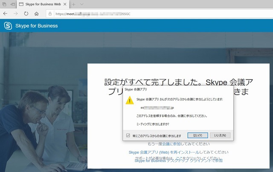273x172 pixels.
Task: Click the address bar URL field
Action: coord(159,14)
